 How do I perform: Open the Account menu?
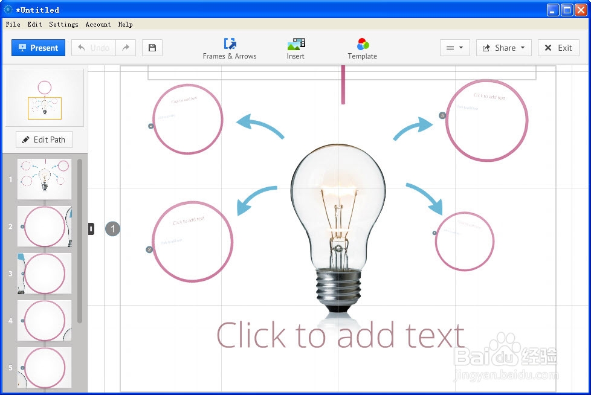coord(98,24)
